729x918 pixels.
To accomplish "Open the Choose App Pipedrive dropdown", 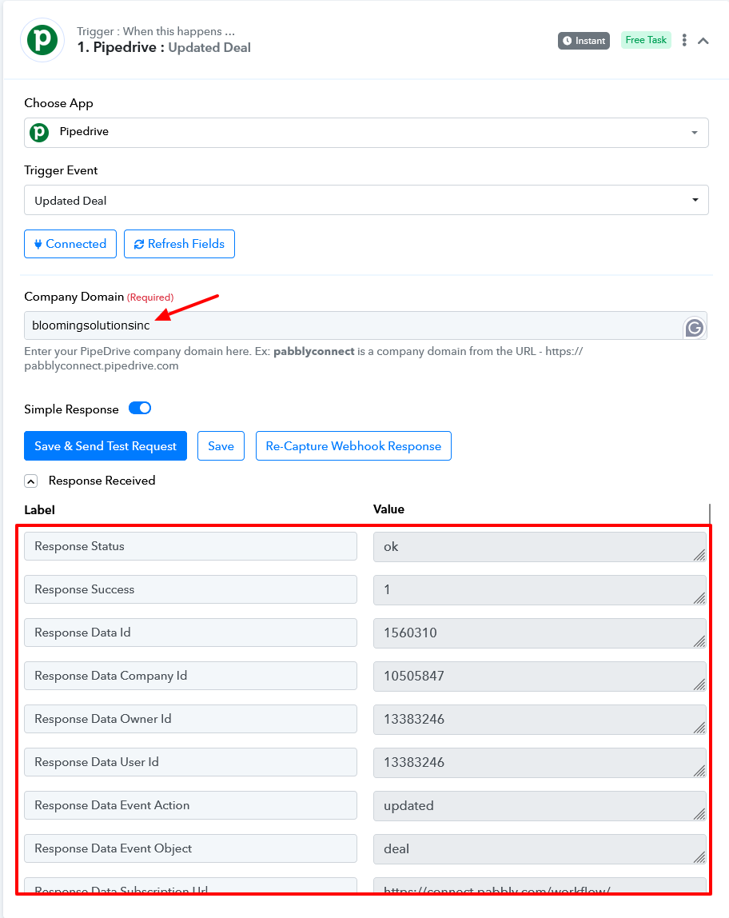I will point(366,132).
